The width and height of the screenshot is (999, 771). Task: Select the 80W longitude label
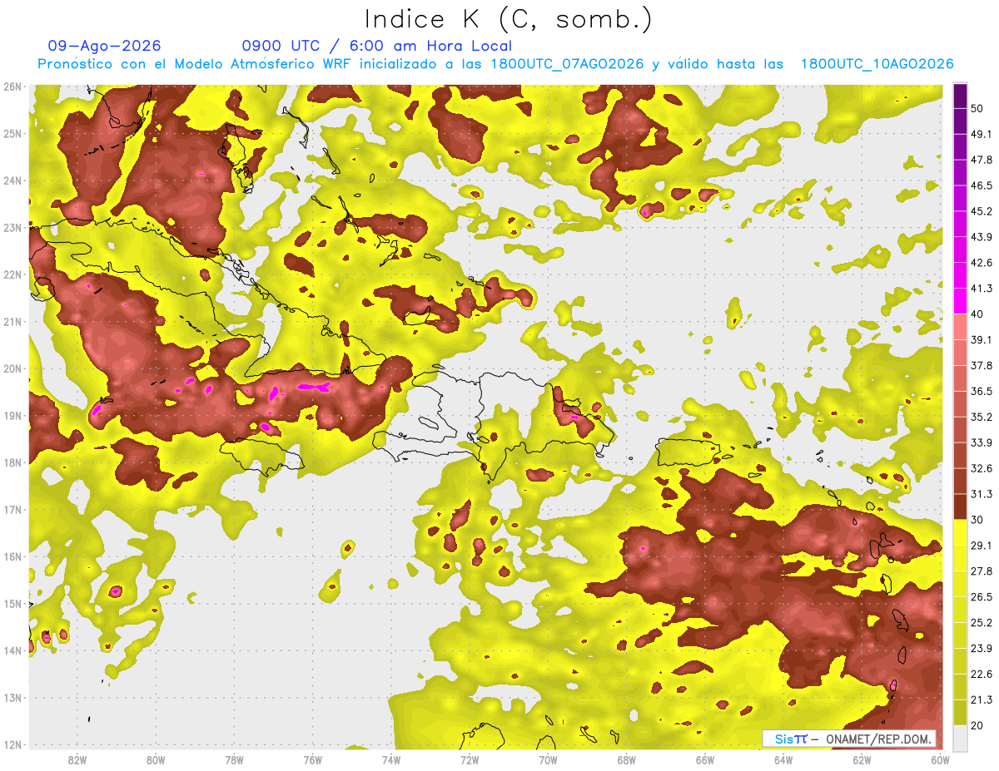[x=156, y=759]
